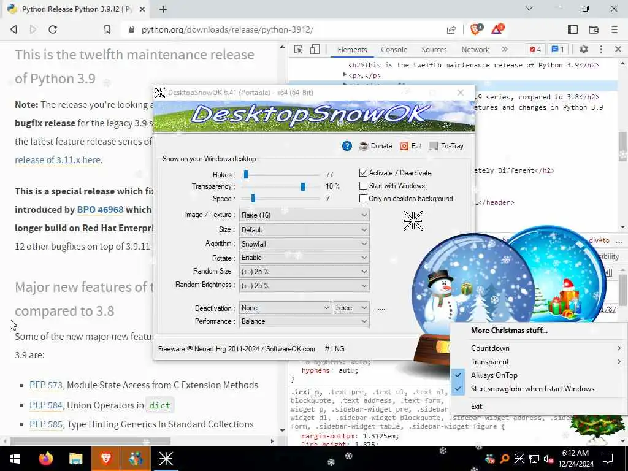Toggle Activate / Deactivate checkbox
628x471 pixels.
(x=363, y=173)
